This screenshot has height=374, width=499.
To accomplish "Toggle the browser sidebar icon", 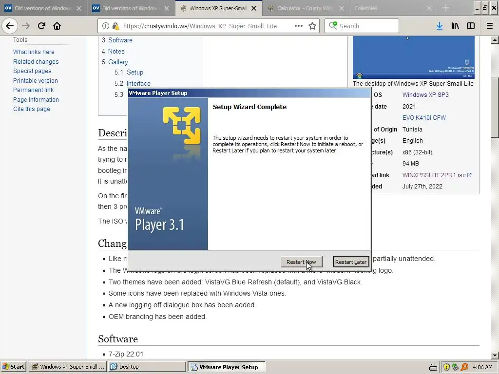I will coord(471,26).
